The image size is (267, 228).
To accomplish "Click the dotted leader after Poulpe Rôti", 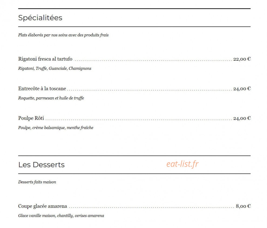I will (x=138, y=120).
